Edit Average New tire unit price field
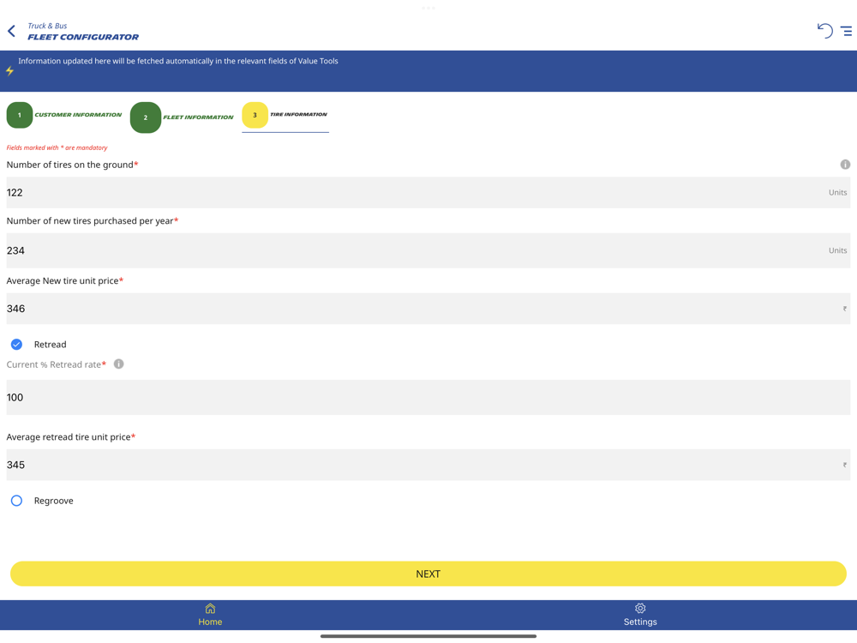 pyautogui.click(x=428, y=309)
